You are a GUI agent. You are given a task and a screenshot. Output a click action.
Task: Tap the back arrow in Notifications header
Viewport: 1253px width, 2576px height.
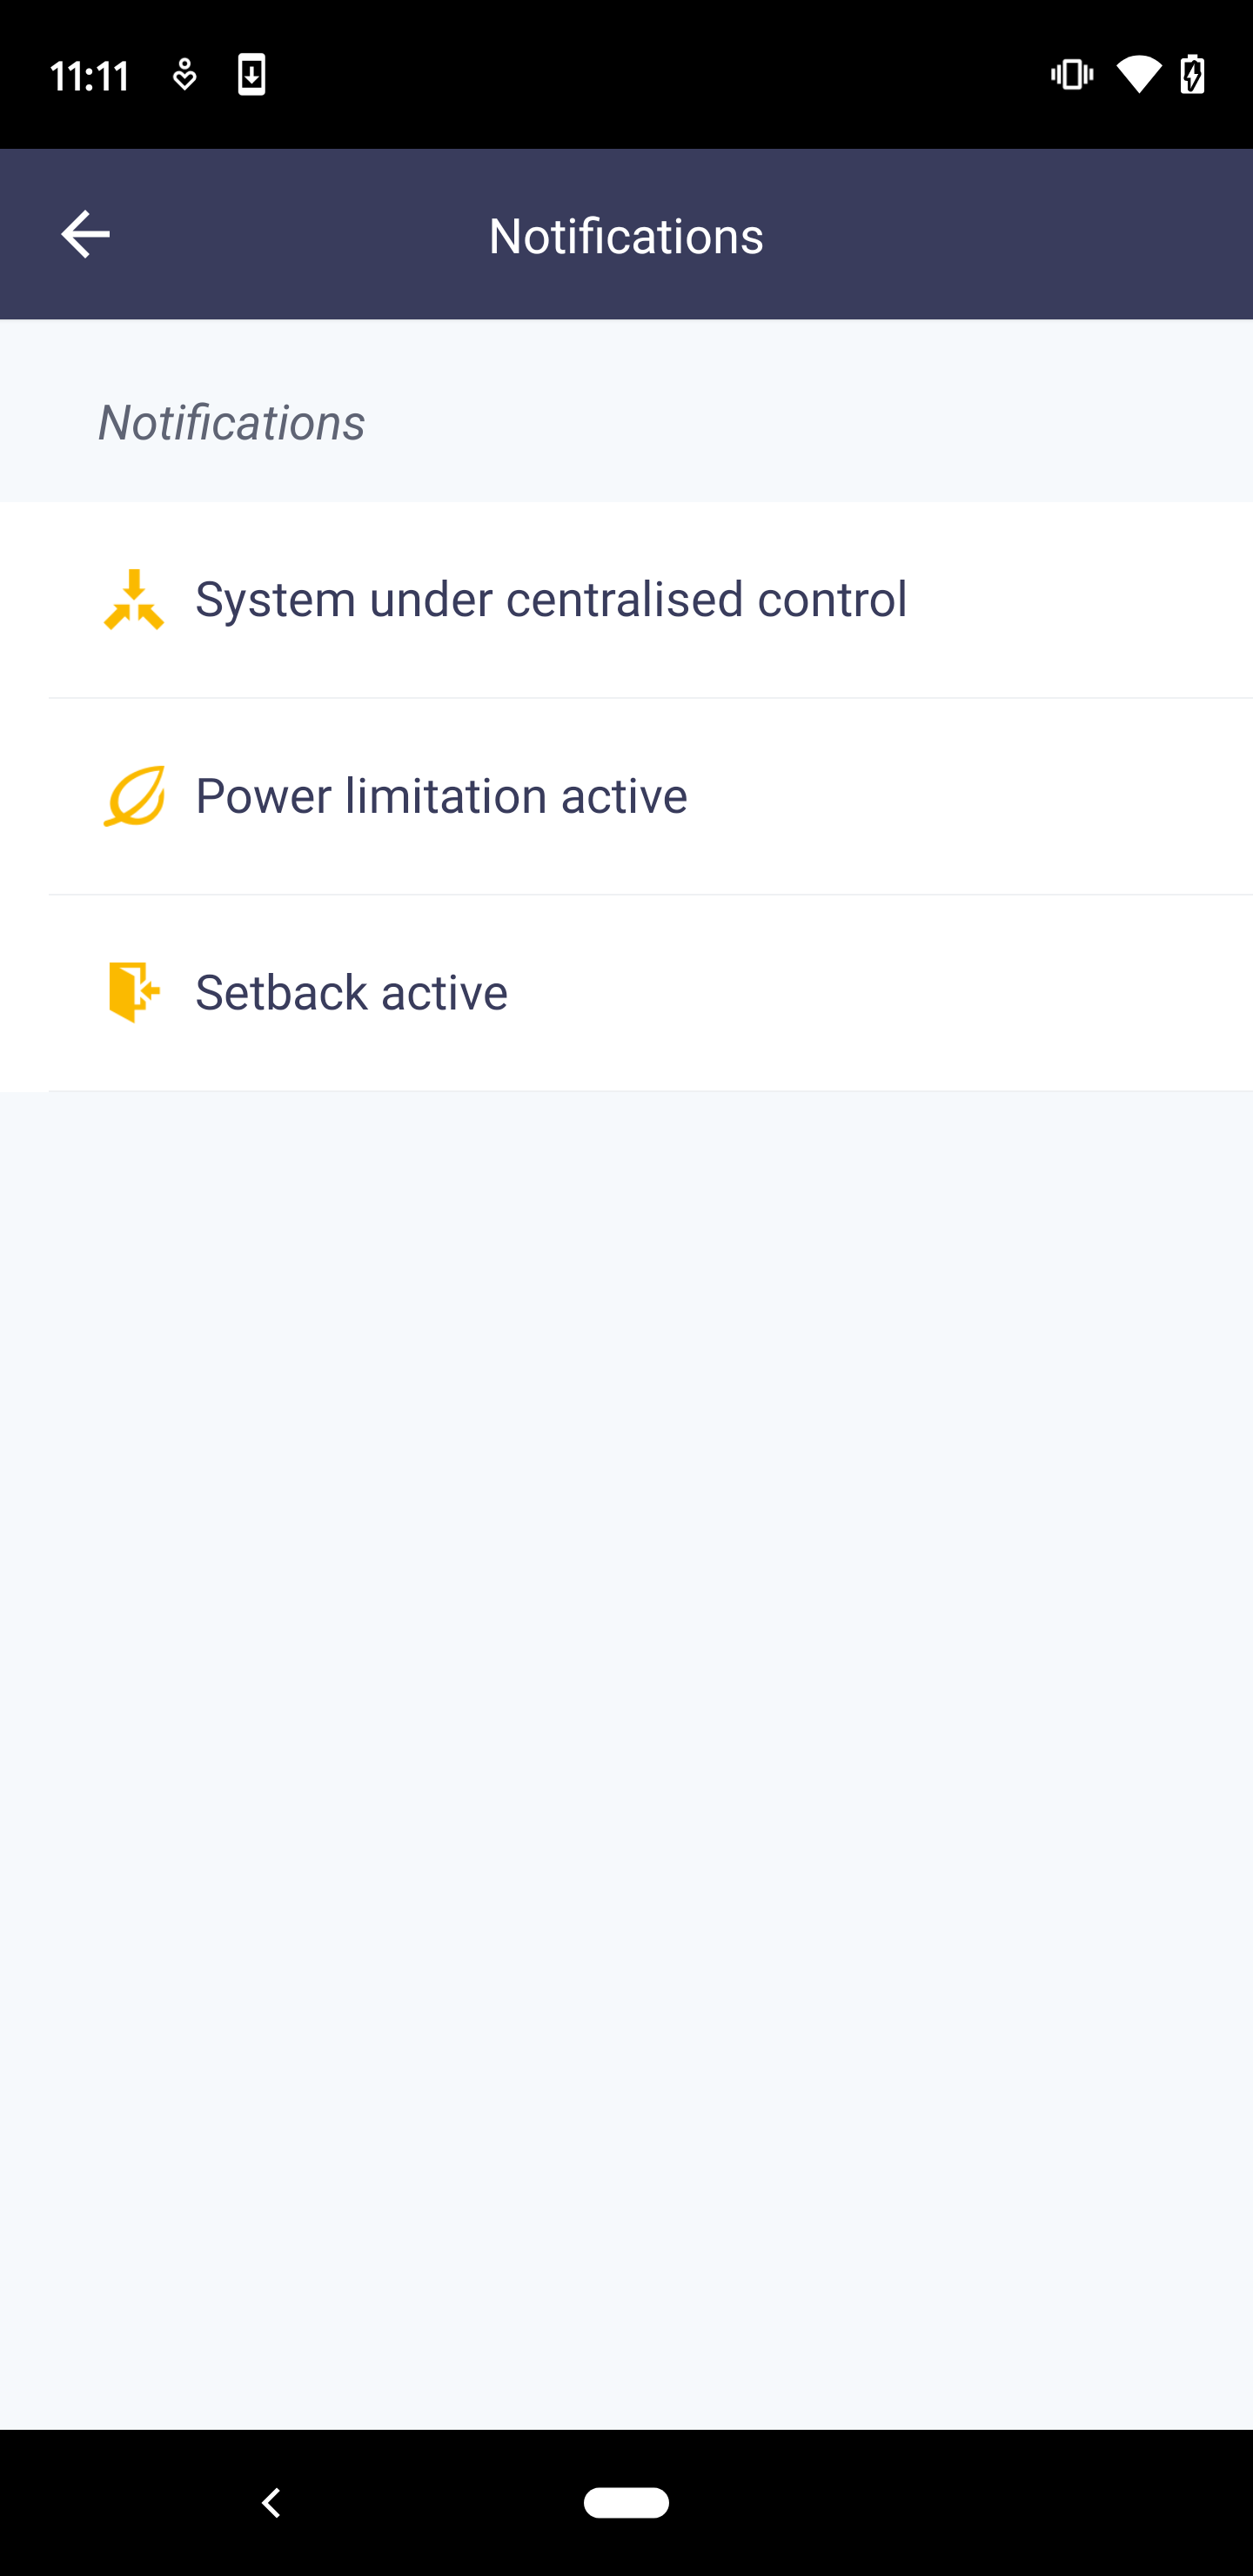coord(85,235)
